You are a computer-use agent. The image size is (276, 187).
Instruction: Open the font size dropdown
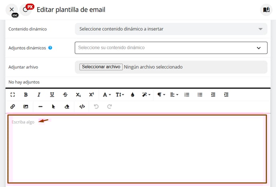pyautogui.click(x=120, y=95)
